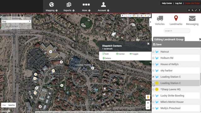The height and width of the screenshot is (113, 201).
Task: Uncheck the checked Loading Station C checkbox
Action: (x=153, y=77)
